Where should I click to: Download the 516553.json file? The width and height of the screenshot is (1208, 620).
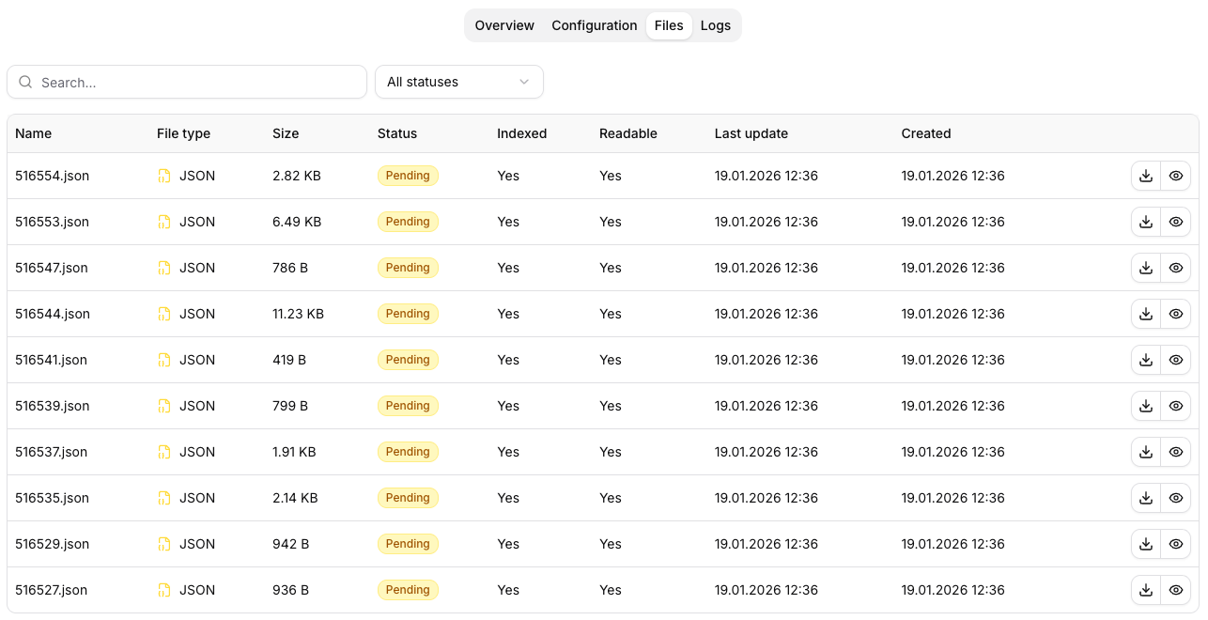point(1145,222)
